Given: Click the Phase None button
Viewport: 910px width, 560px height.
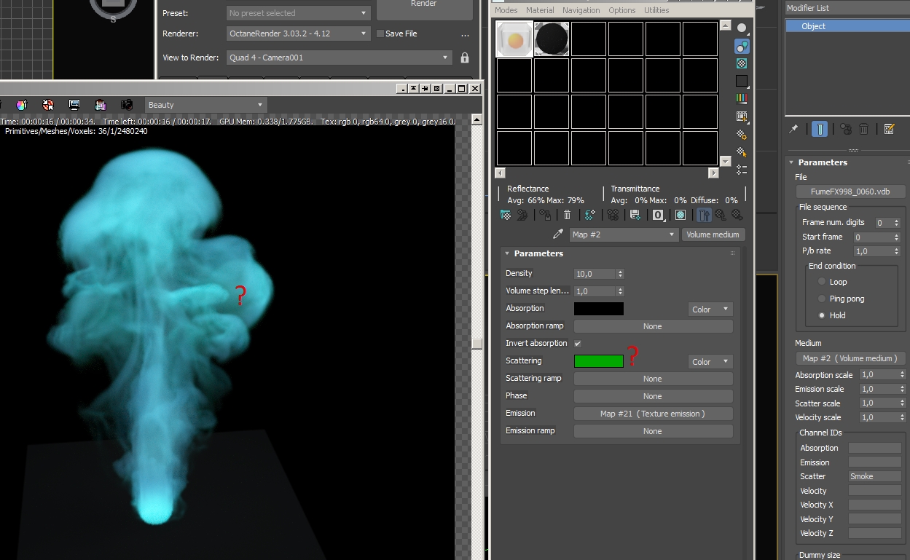Looking at the screenshot, I should (x=653, y=396).
